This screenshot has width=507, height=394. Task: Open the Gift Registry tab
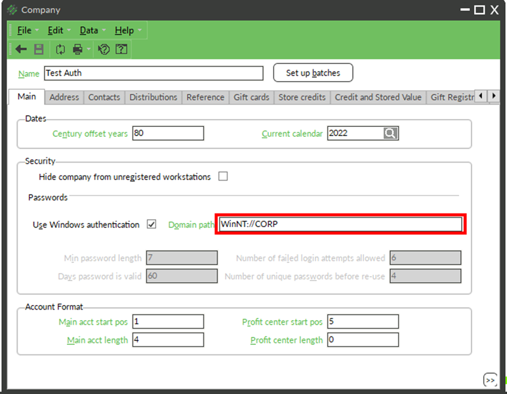point(452,97)
